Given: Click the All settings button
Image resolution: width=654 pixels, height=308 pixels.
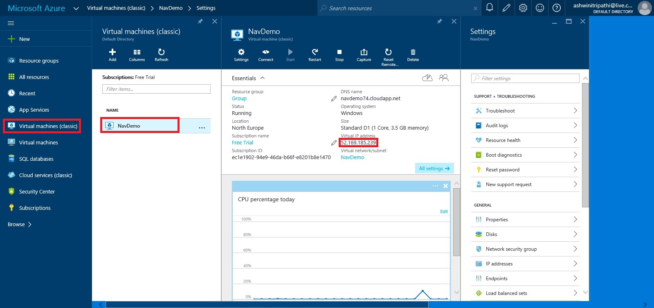Looking at the screenshot, I should pyautogui.click(x=434, y=169).
